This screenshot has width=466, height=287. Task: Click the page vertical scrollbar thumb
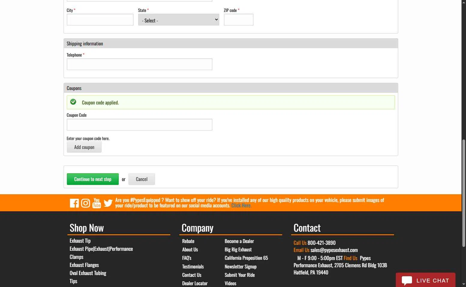click(464, 193)
